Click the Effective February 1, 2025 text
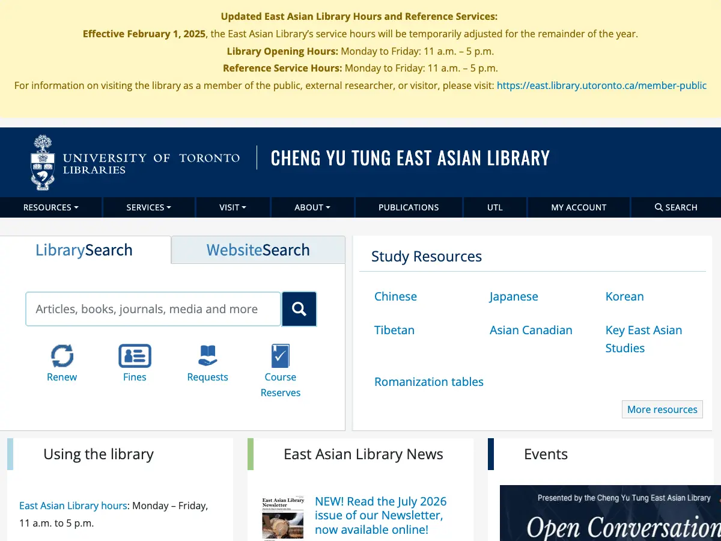721x541 pixels. 144,34
